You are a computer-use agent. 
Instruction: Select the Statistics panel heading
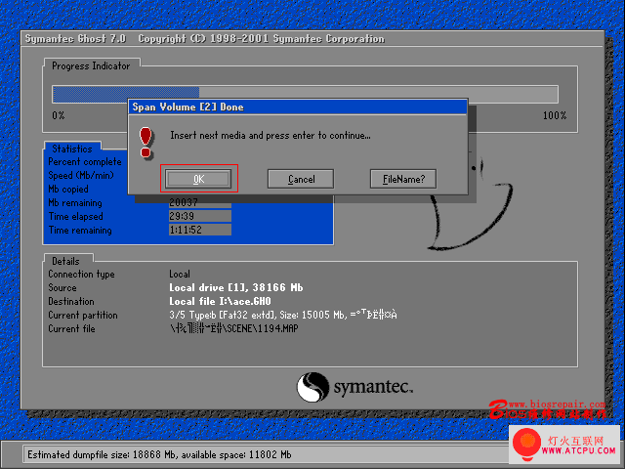(71, 149)
